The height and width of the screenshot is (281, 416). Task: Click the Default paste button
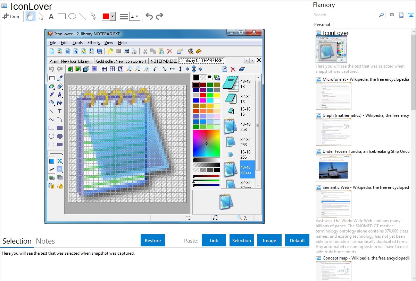coord(297,240)
